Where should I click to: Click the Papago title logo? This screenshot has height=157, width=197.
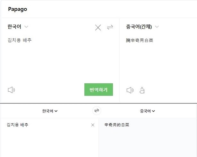(18, 9)
